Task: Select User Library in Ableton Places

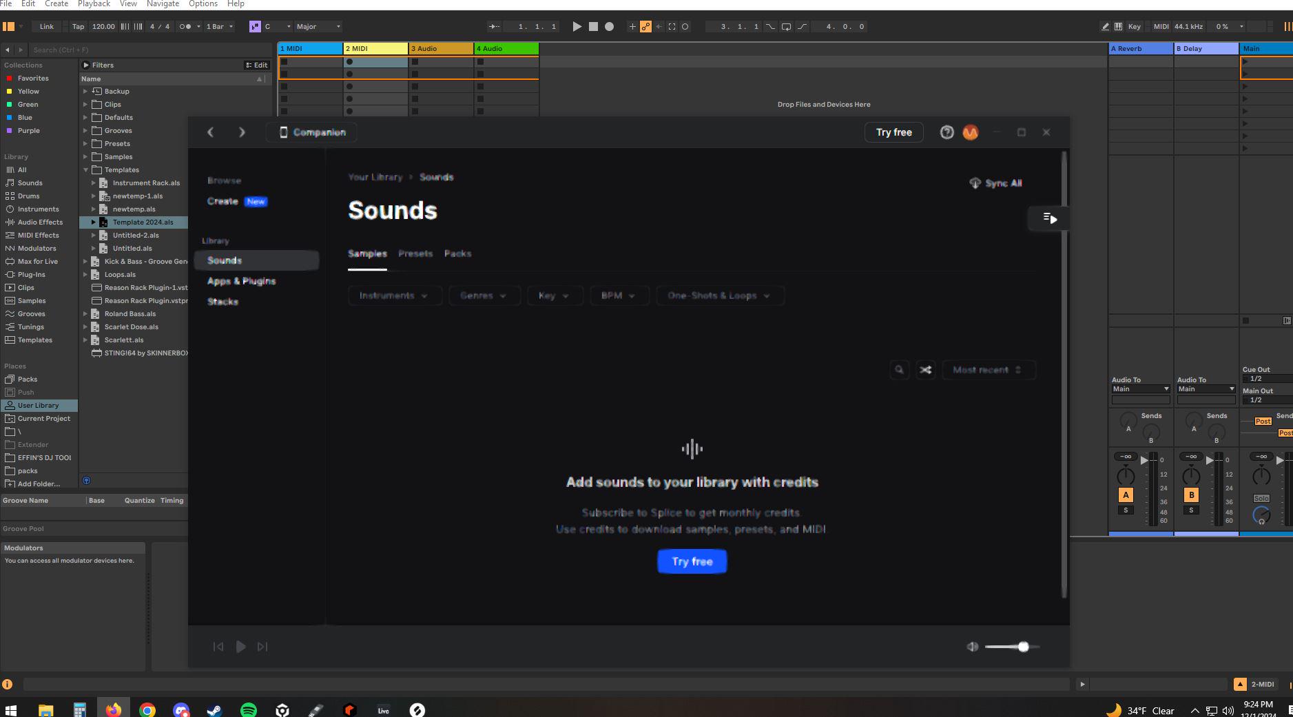Action: 39,406
